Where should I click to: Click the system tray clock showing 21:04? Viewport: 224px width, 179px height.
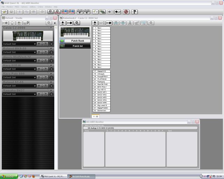219,177
